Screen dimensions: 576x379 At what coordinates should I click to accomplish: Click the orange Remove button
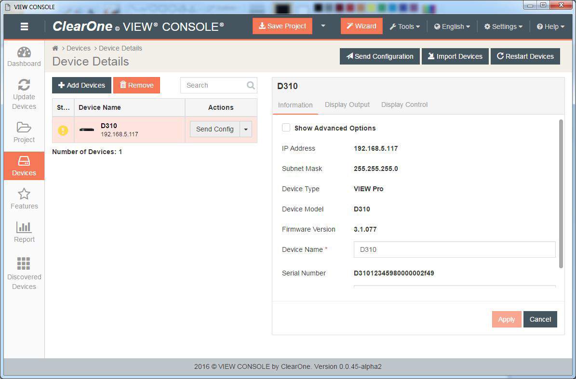point(137,85)
